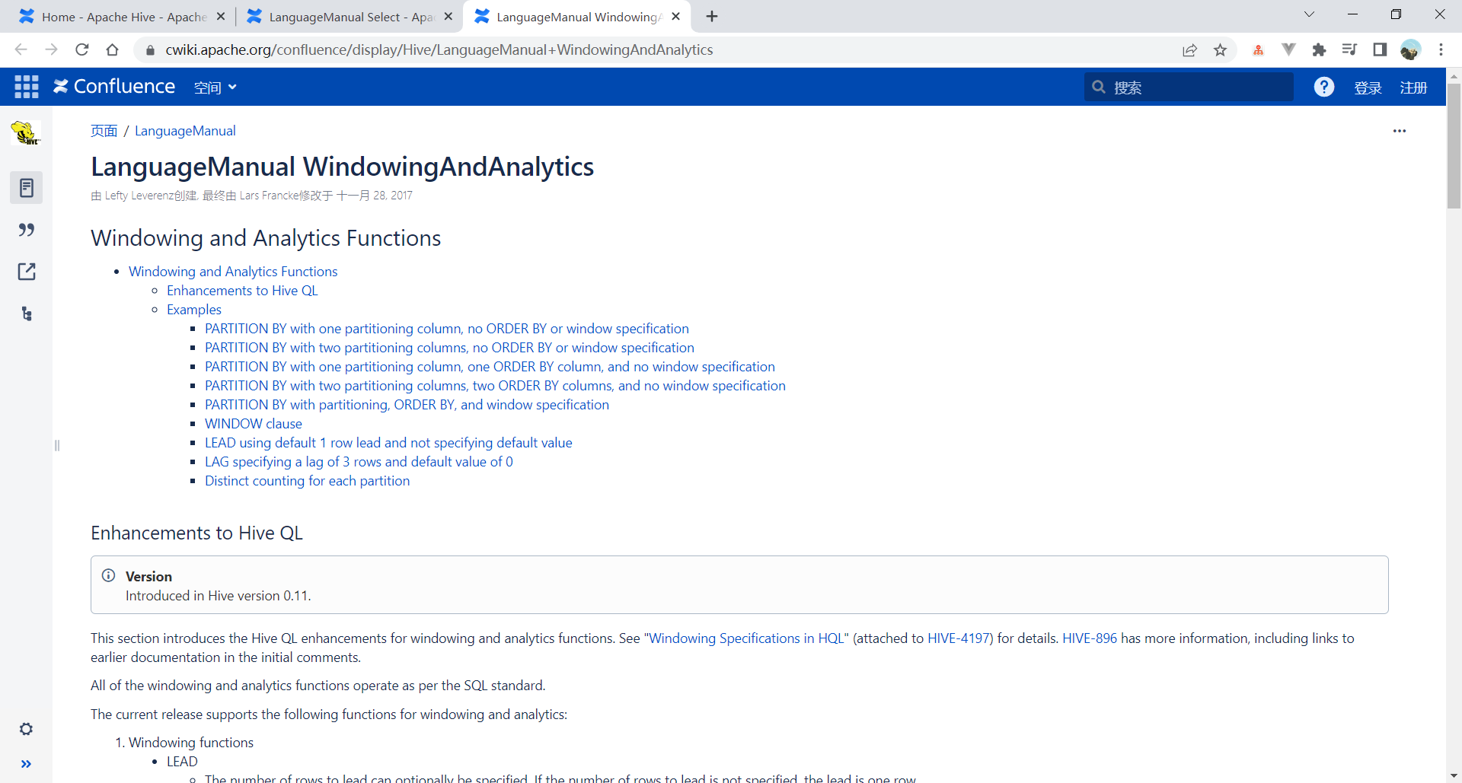View site information lock icon

(150, 50)
